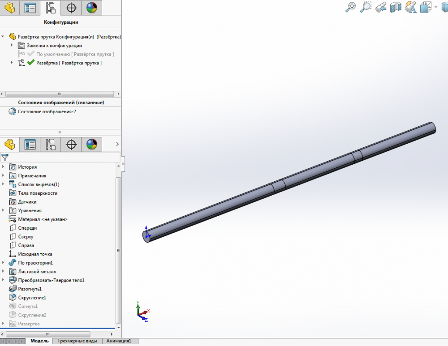Select Состояние отображения-2 display state
This screenshot has height=346, width=448.
[x=47, y=111]
